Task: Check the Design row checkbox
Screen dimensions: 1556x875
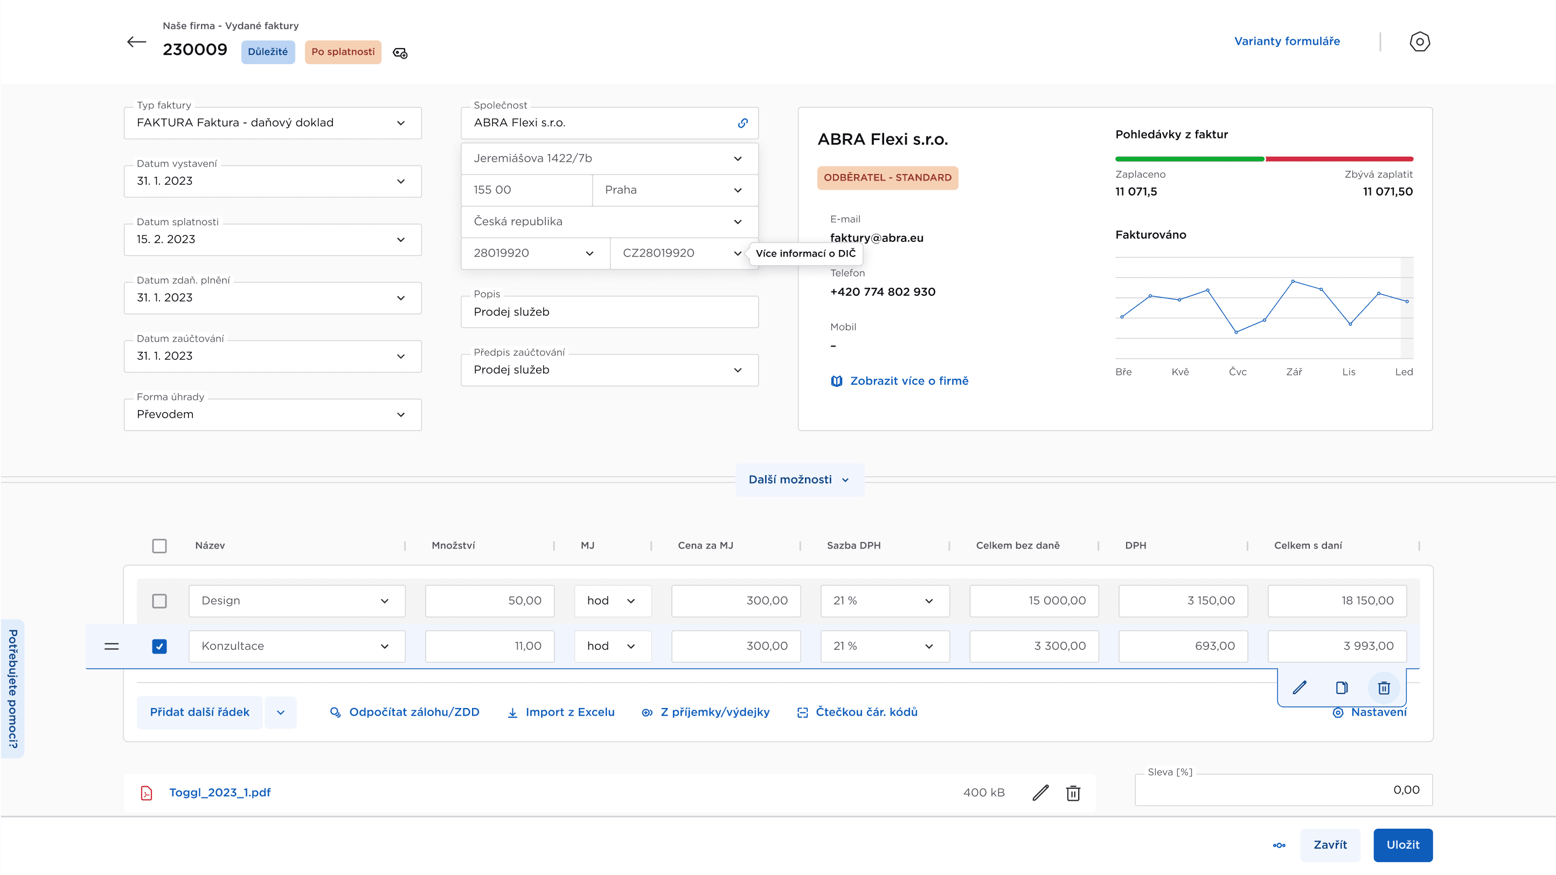Action: tap(159, 601)
